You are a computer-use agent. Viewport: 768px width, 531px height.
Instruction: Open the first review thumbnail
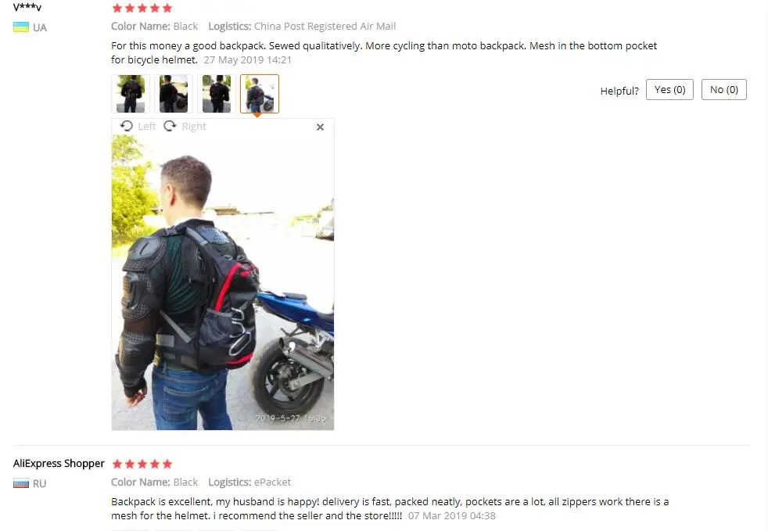click(x=131, y=94)
